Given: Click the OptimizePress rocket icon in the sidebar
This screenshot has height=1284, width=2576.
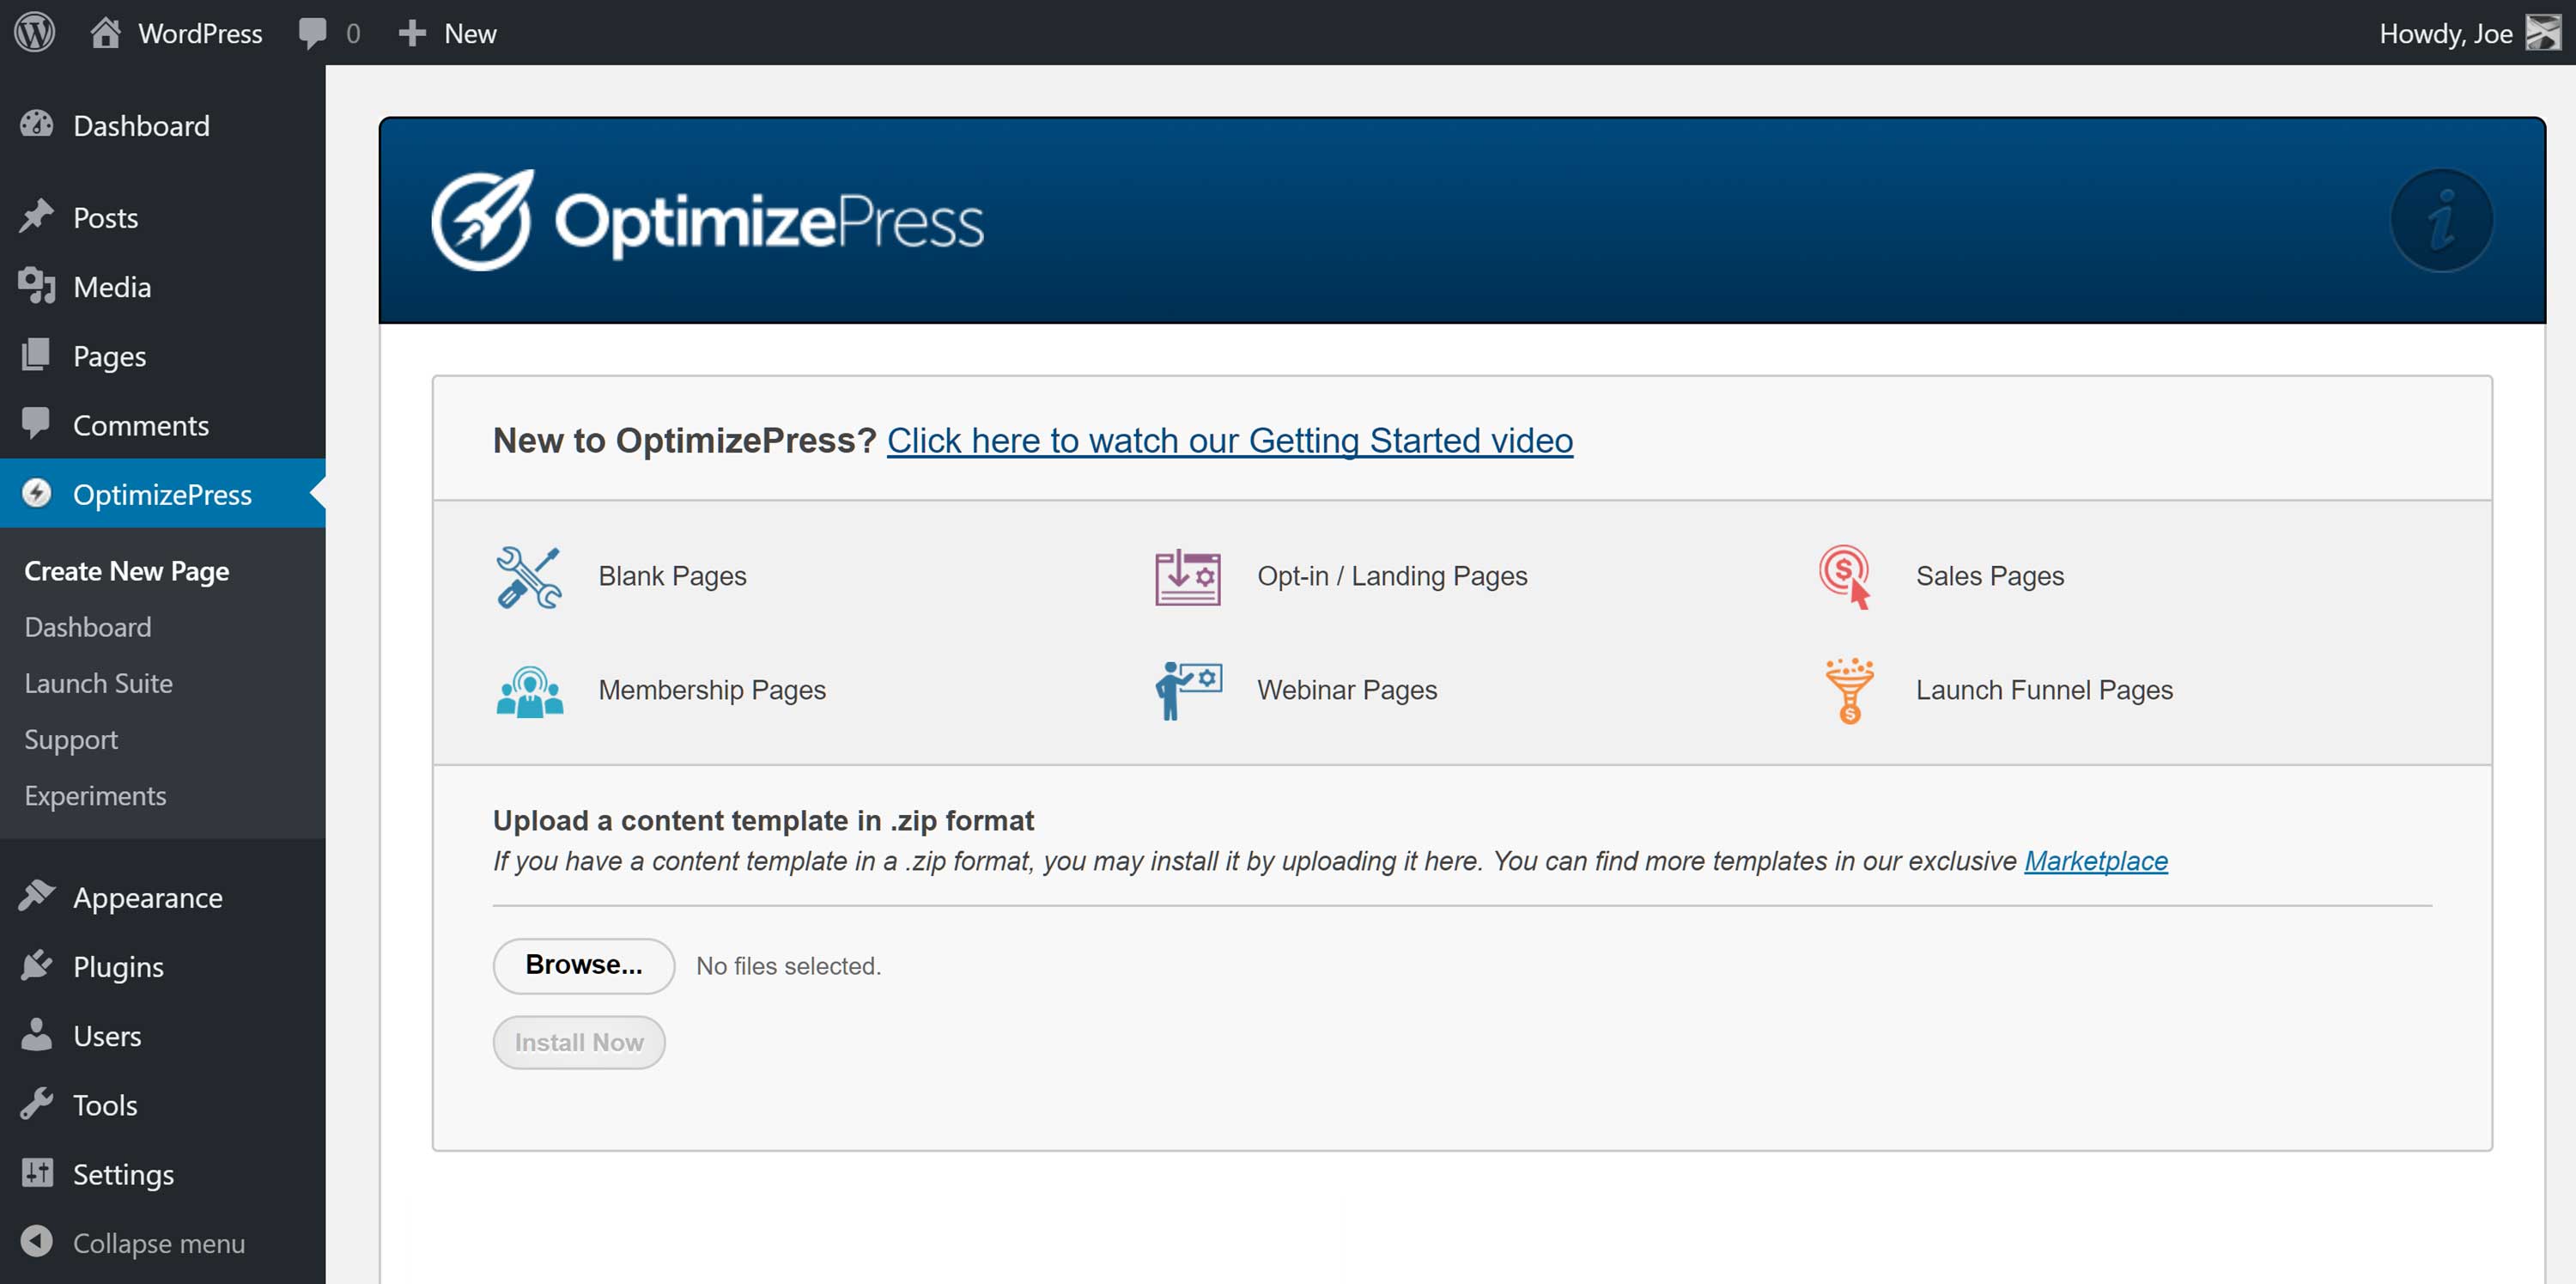Looking at the screenshot, I should pyautogui.click(x=37, y=493).
